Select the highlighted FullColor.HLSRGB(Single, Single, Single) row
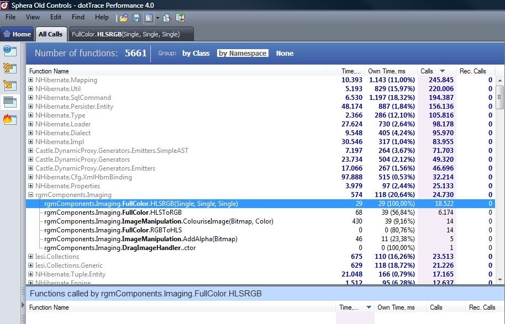Screen dimensions: 505x324 click(260, 204)
